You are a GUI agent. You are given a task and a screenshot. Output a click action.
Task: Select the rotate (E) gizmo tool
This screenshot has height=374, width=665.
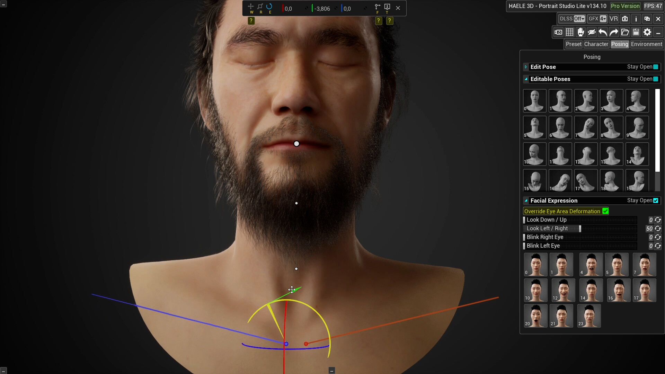269,7
